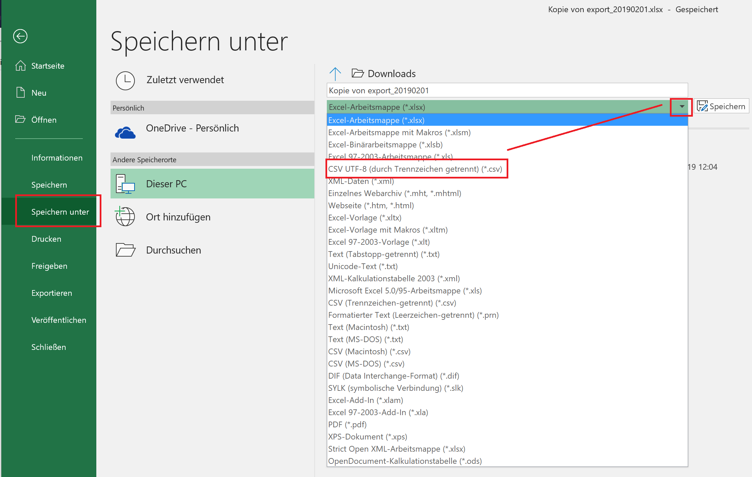
Task: Click the Speichern button
Action: 722,106
